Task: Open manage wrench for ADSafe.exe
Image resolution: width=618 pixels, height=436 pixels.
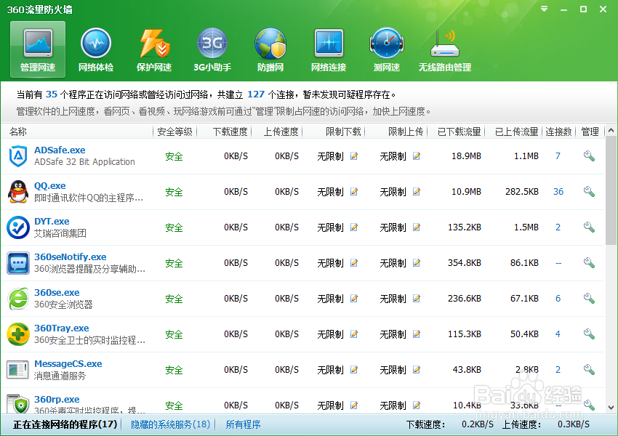Action: [589, 156]
